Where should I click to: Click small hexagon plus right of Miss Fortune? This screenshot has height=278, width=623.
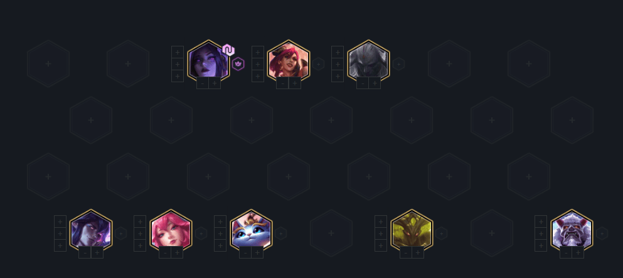318,64
